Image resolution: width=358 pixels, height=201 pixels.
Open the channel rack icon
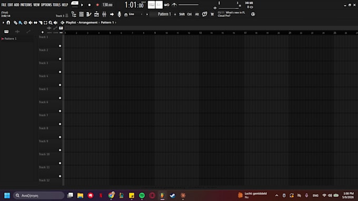click(81, 14)
